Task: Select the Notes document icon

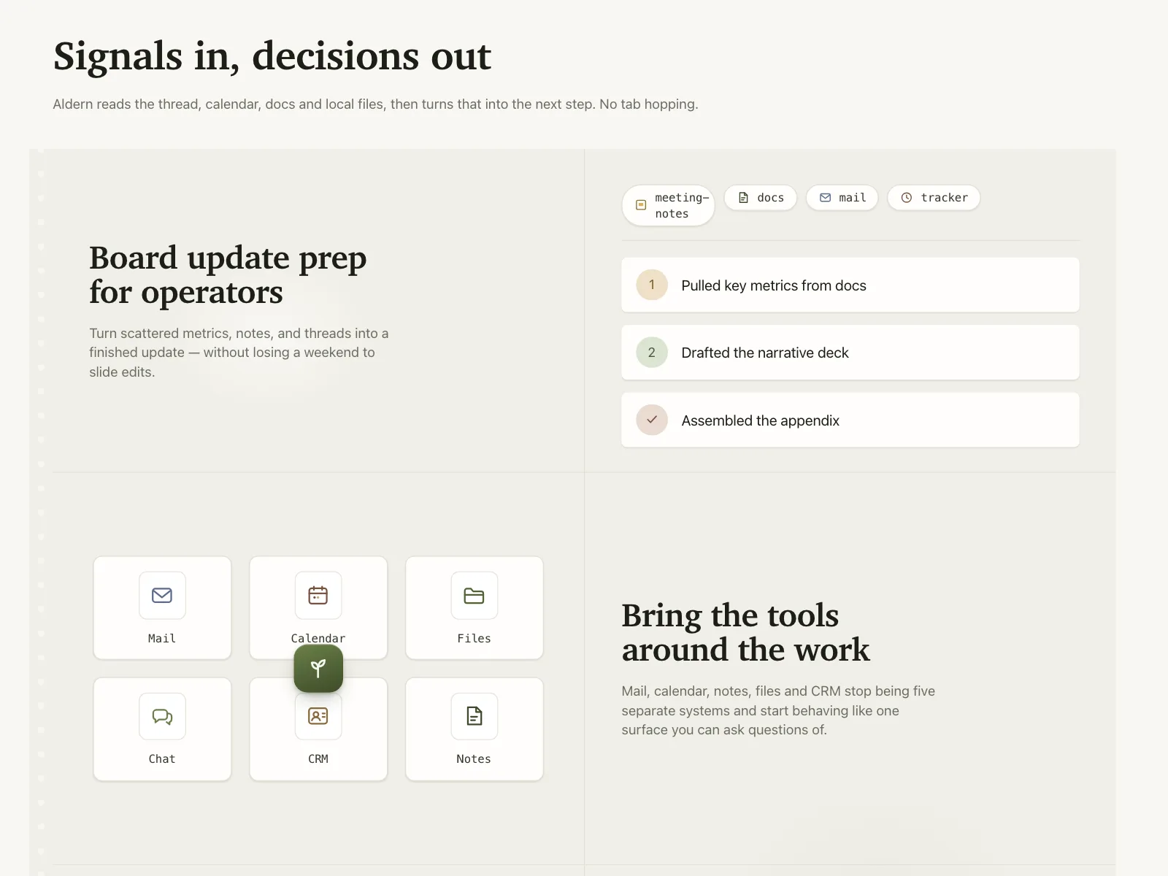Action: (x=474, y=716)
